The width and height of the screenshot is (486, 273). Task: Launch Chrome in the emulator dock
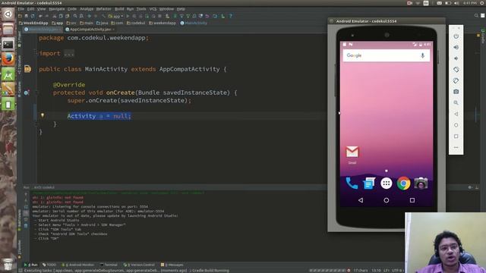[x=403, y=184]
